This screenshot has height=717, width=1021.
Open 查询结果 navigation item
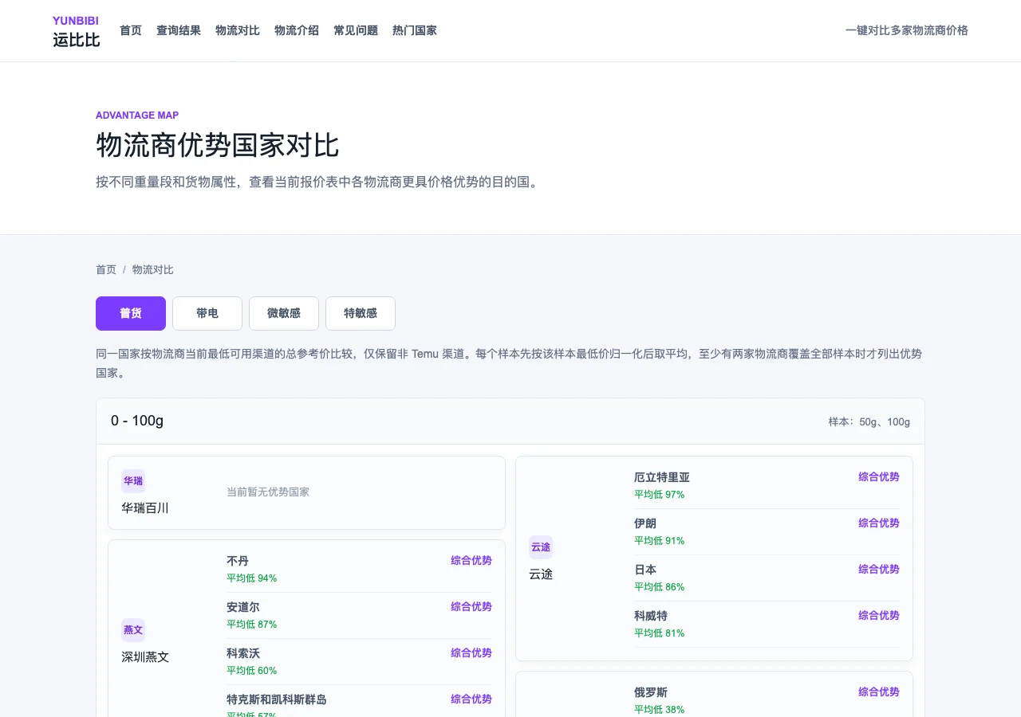(x=179, y=30)
